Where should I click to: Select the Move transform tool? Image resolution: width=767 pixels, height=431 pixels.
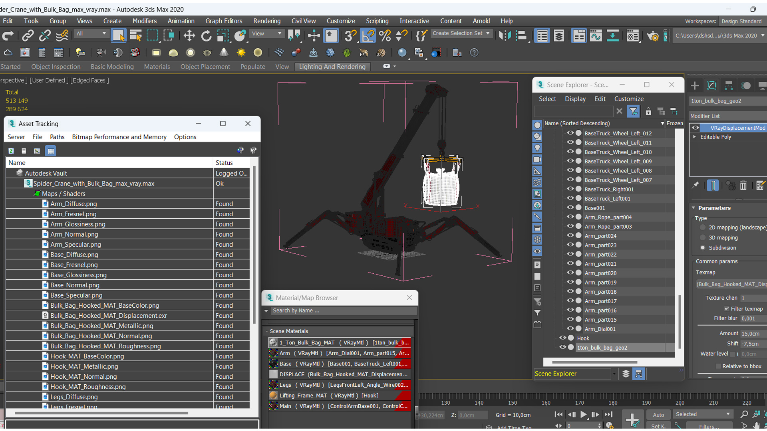click(189, 36)
